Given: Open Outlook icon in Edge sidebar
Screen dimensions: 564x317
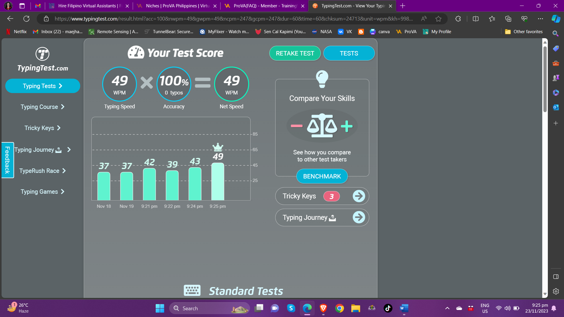Looking at the screenshot, I should pyautogui.click(x=555, y=107).
